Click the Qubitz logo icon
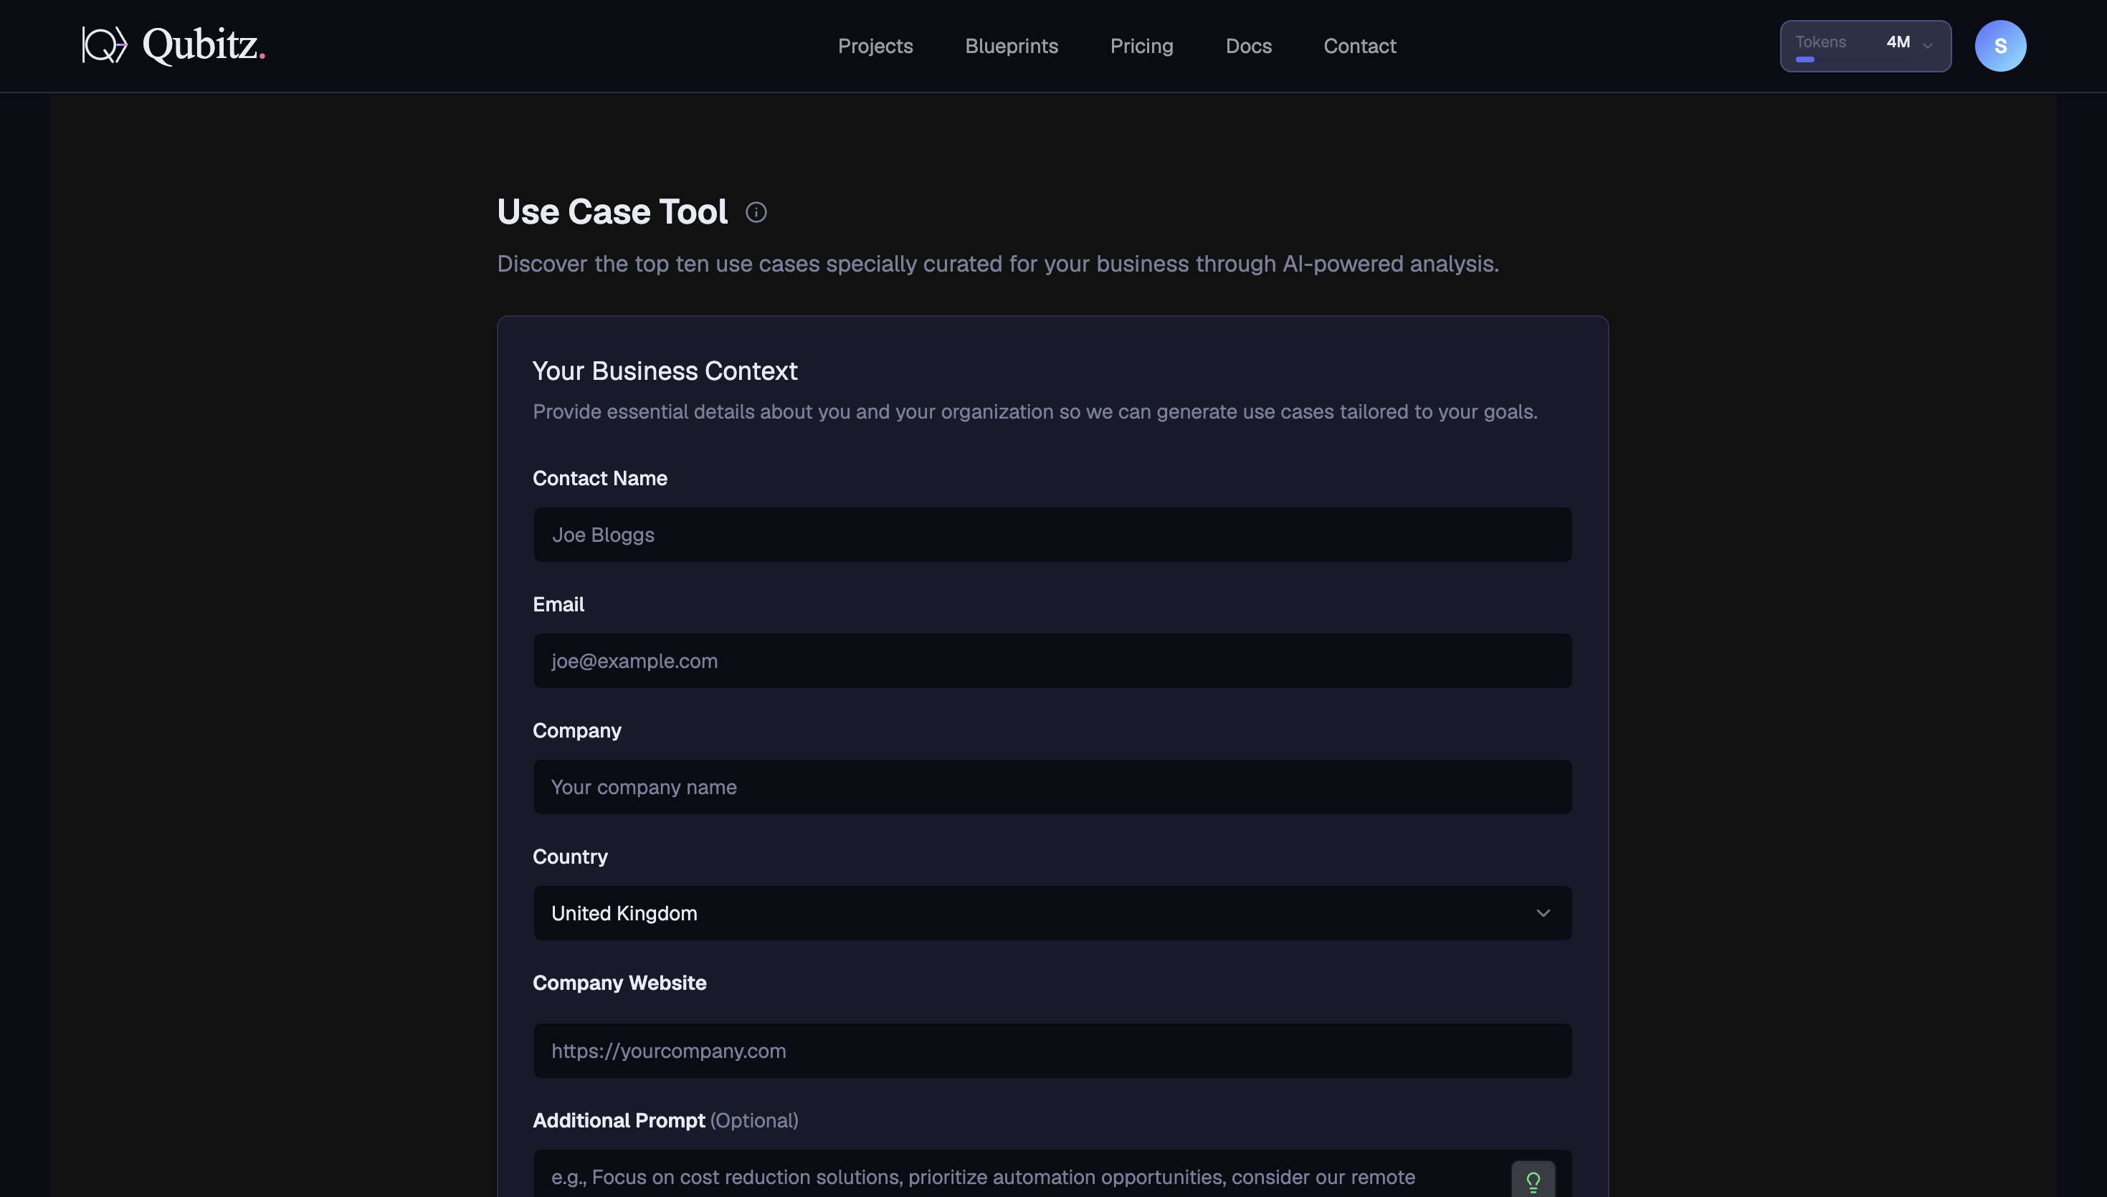The width and height of the screenshot is (2107, 1197). (x=105, y=44)
